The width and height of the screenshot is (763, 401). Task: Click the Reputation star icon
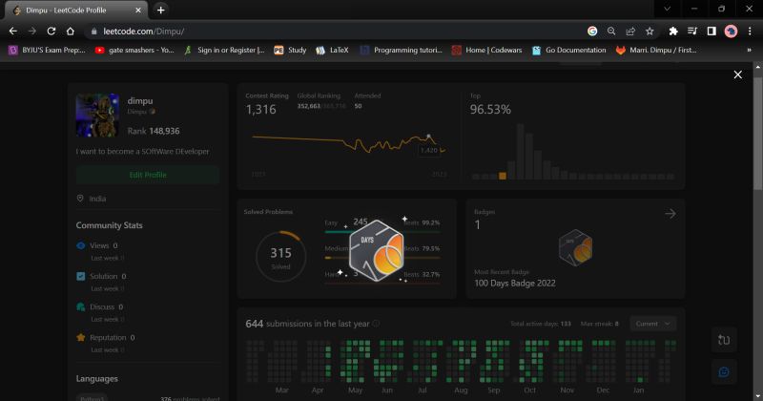(x=81, y=338)
